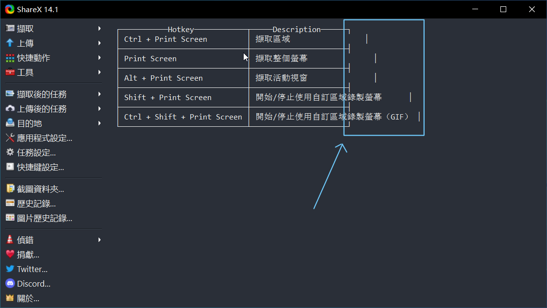Click the ShareX 14.1 window title
Image resolution: width=547 pixels, height=308 pixels.
(38, 9)
